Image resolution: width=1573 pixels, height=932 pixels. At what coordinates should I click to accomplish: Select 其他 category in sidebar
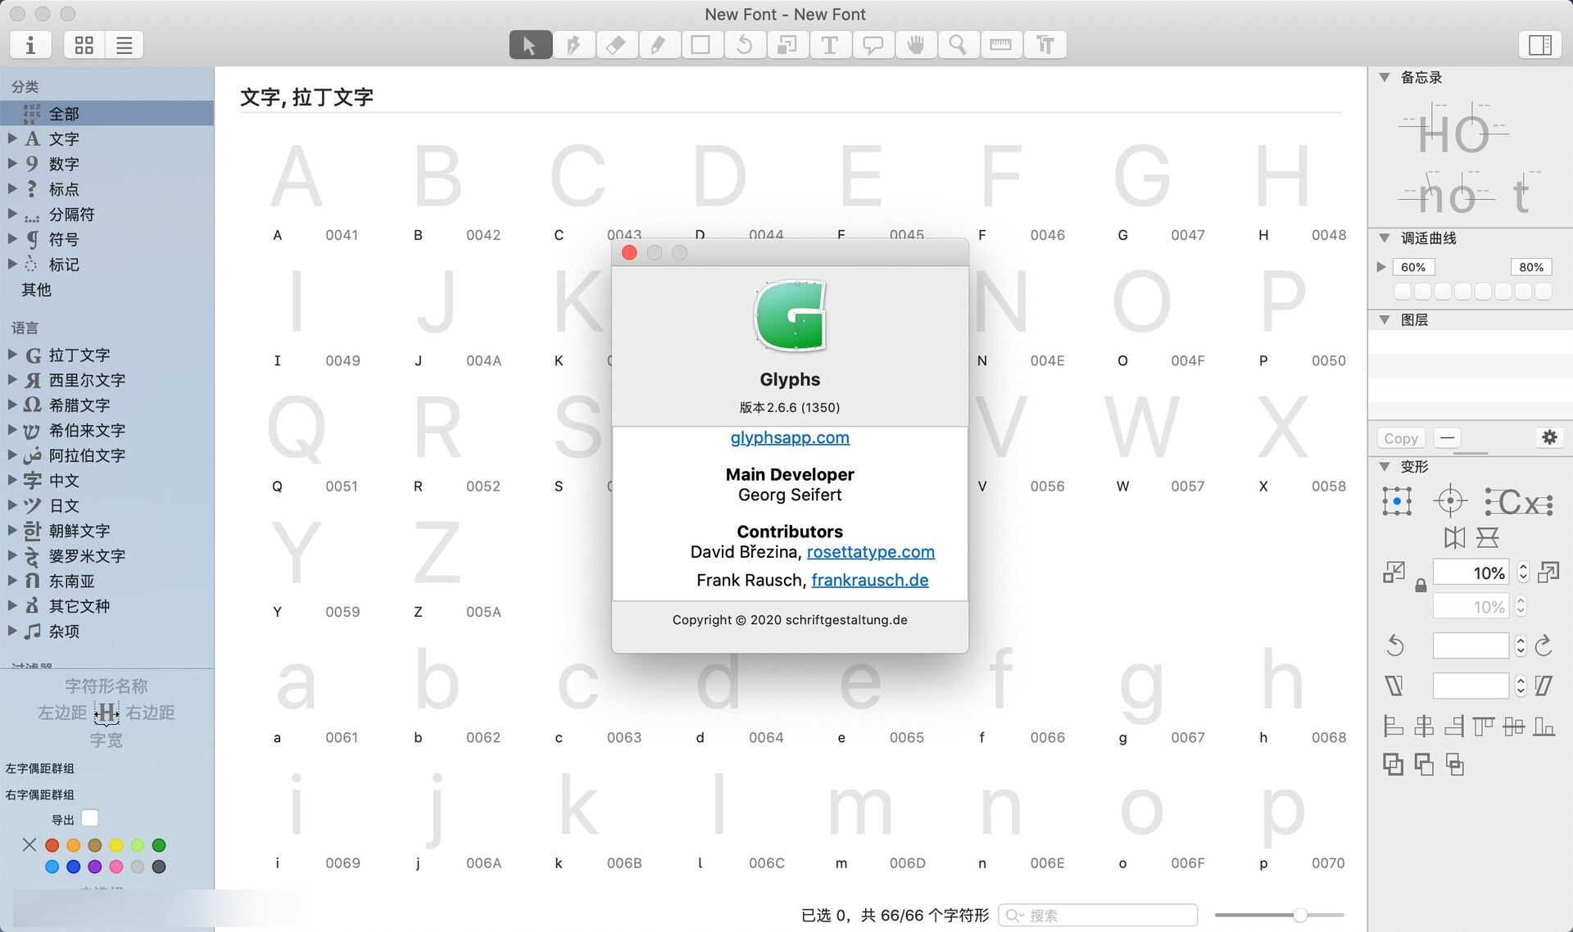point(36,290)
